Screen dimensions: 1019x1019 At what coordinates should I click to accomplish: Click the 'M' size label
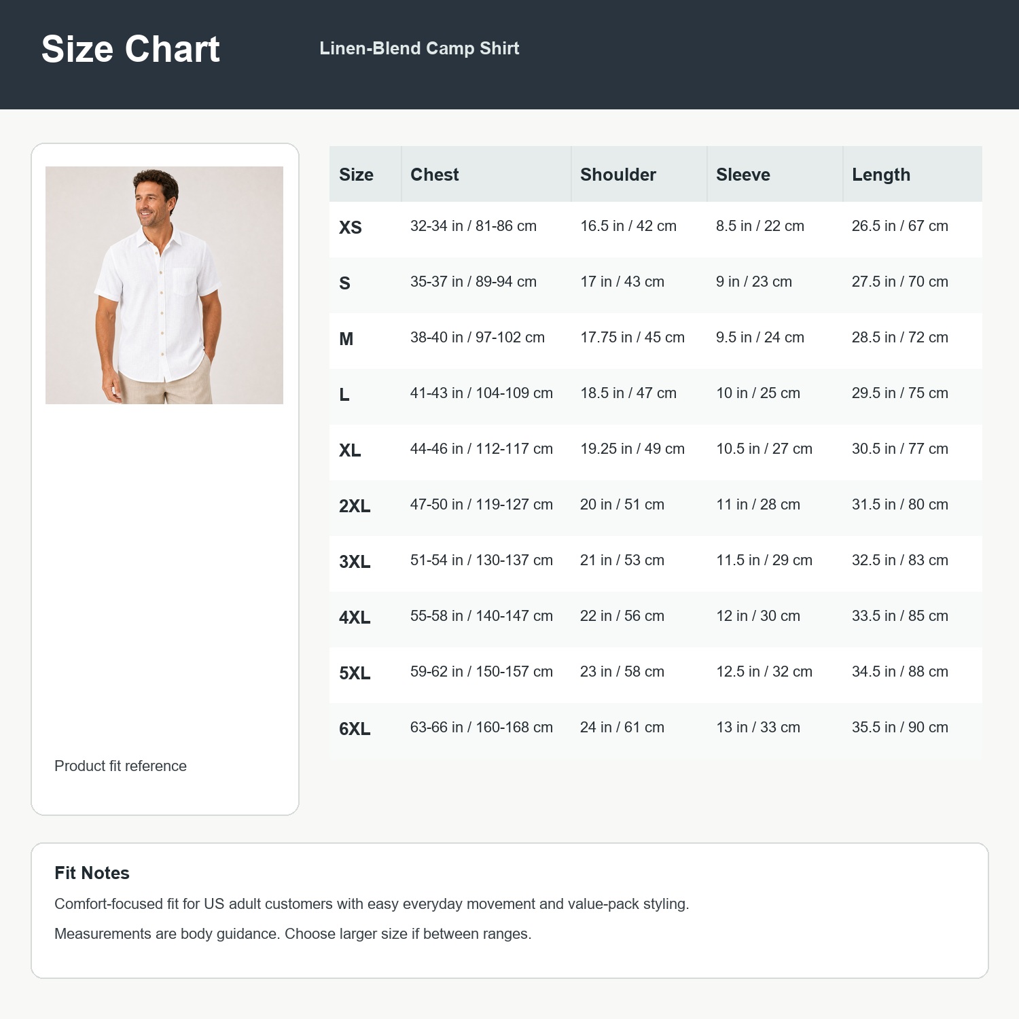click(346, 339)
